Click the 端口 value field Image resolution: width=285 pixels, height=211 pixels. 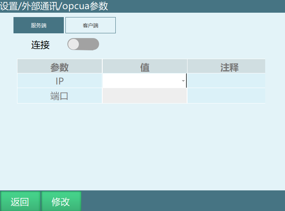click(x=144, y=96)
